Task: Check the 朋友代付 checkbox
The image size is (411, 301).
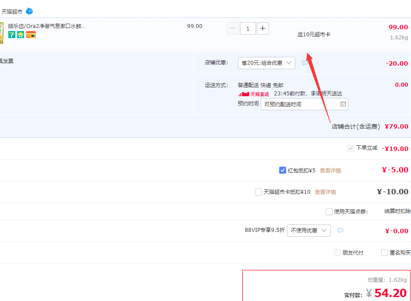Action: pos(337,252)
